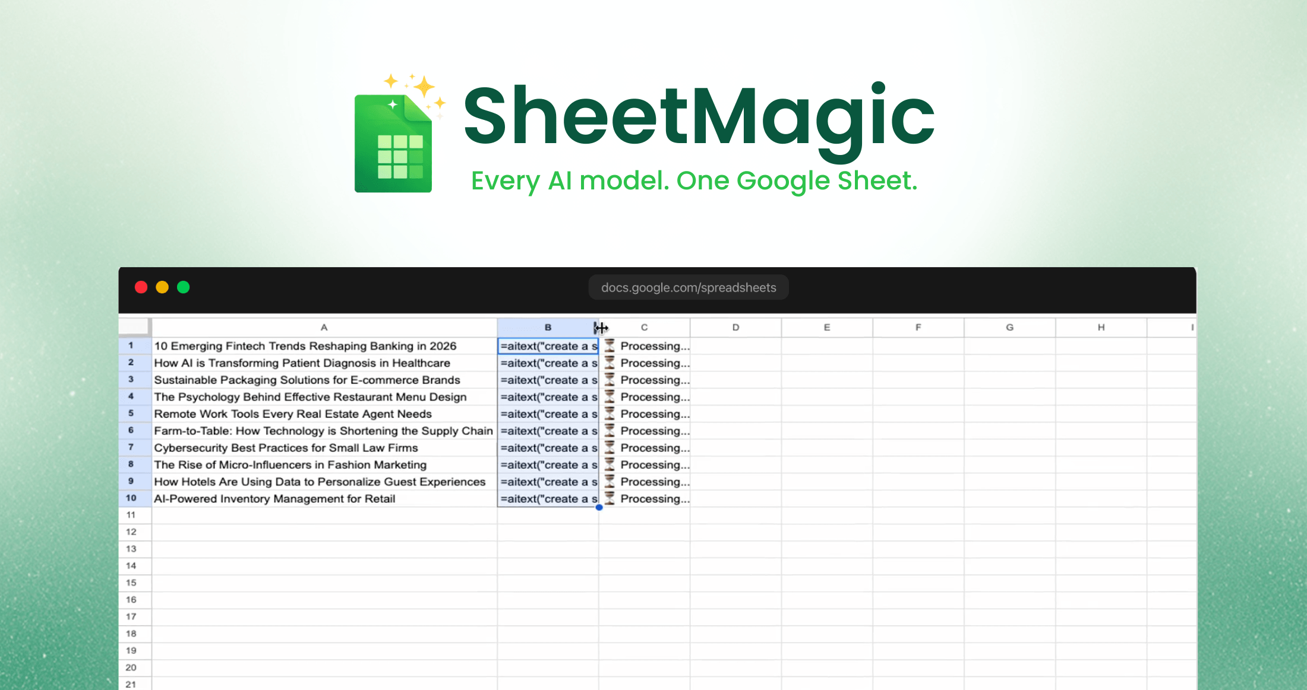Select the column B header

547,327
